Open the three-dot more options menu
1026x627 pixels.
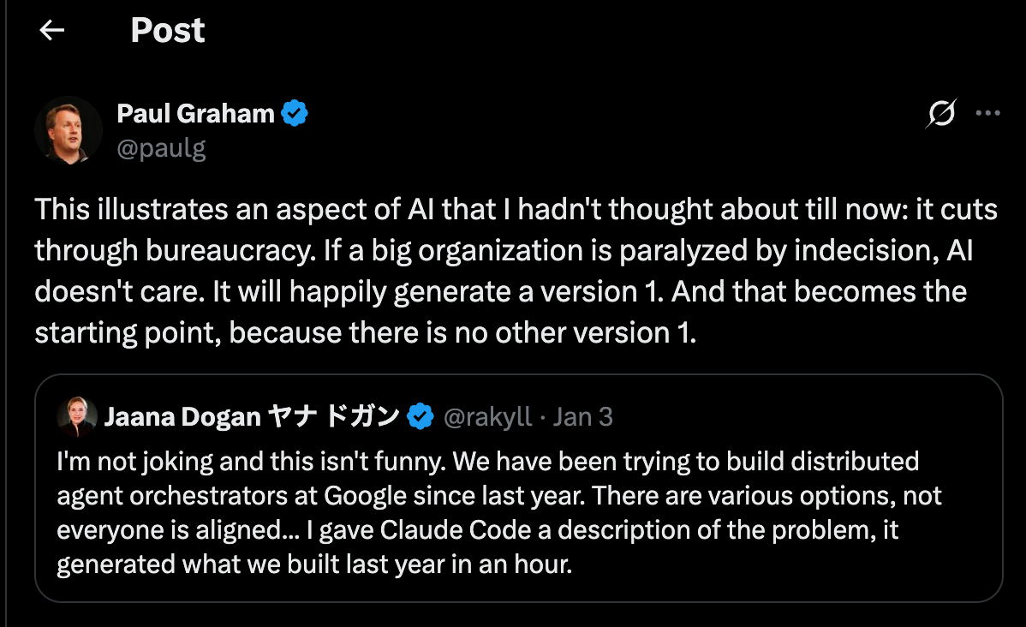pos(988,113)
